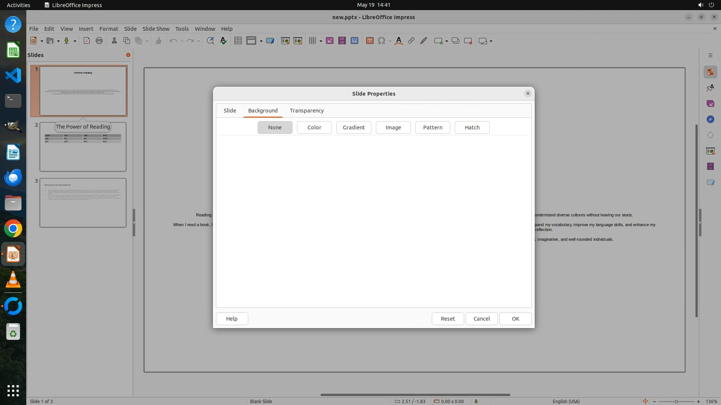This screenshot has width=721, height=405.
Task: Select Color background fill option
Action: (x=314, y=127)
